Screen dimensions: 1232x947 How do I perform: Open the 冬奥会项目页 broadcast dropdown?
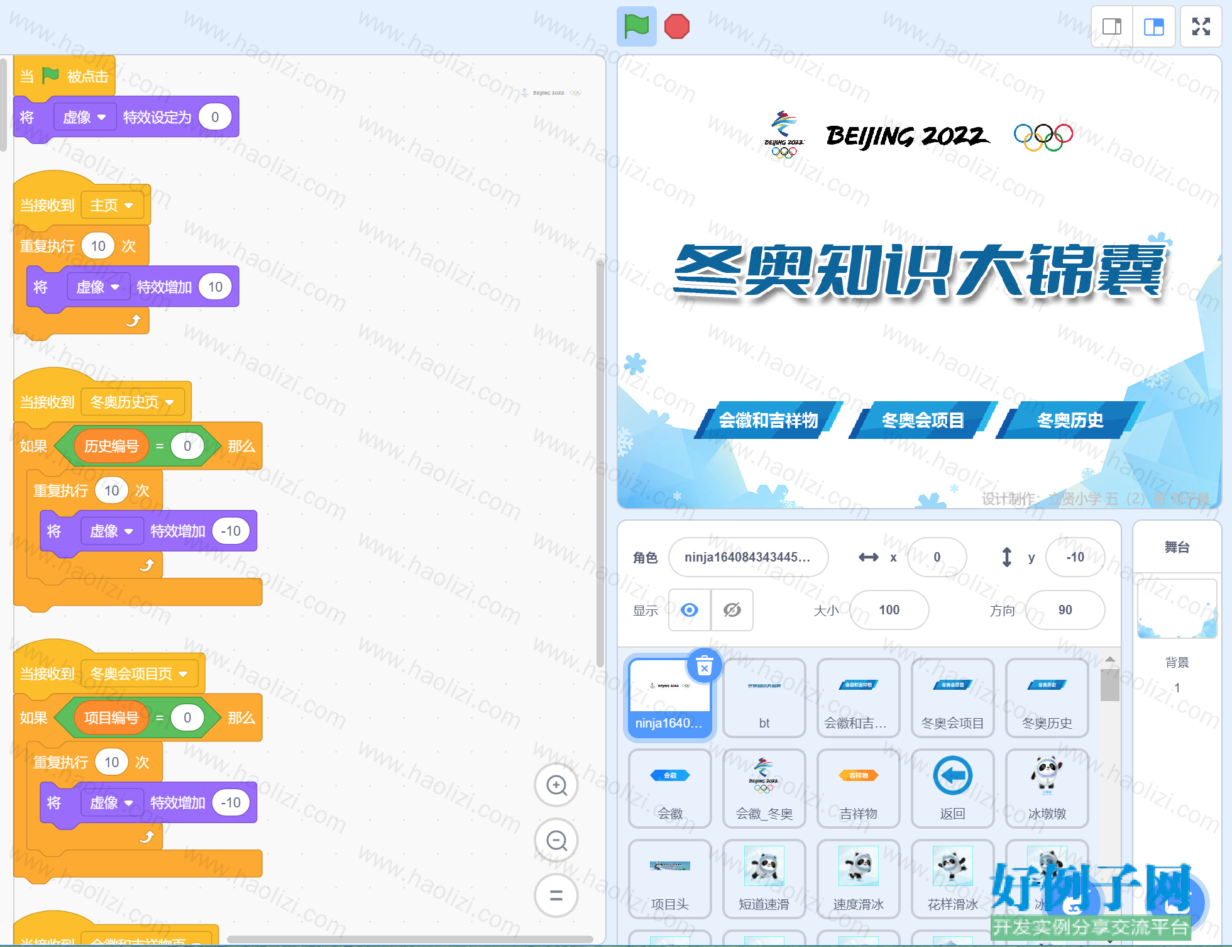pos(140,674)
